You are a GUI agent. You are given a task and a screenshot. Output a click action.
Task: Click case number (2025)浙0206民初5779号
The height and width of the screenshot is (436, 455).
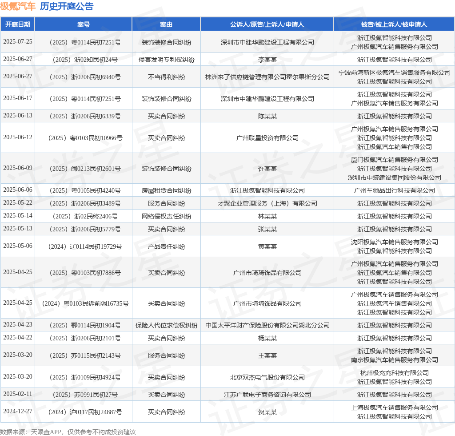click(x=85, y=229)
